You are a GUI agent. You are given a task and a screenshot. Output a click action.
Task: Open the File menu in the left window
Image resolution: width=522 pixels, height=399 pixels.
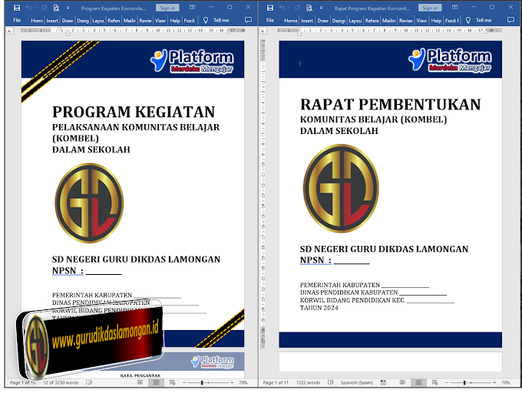pyautogui.click(x=17, y=20)
